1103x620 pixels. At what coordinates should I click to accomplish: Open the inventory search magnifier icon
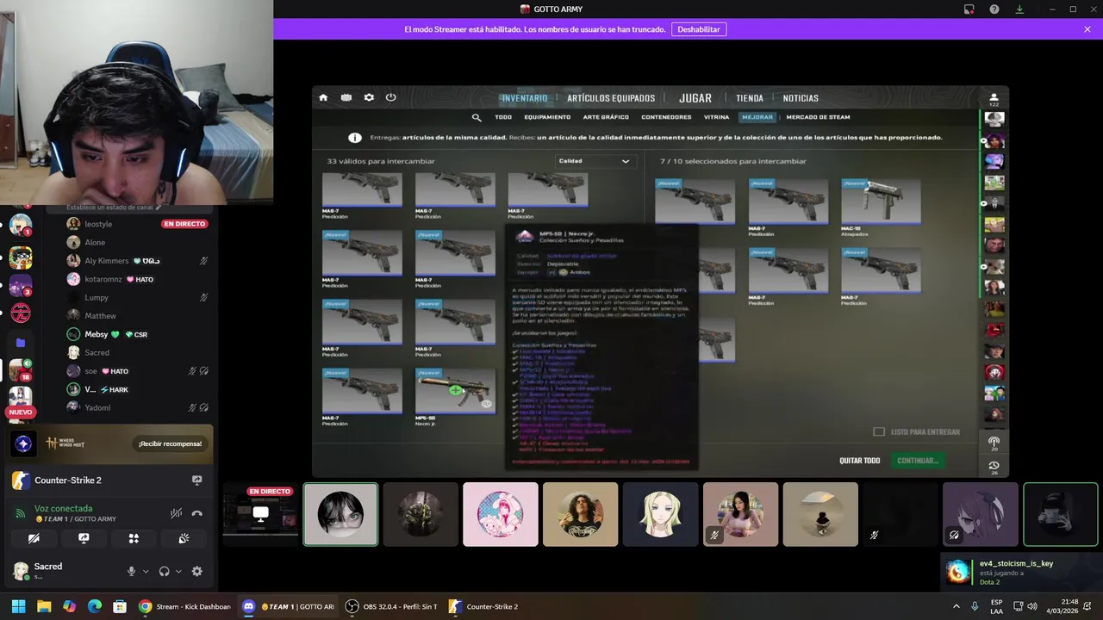[x=476, y=117]
